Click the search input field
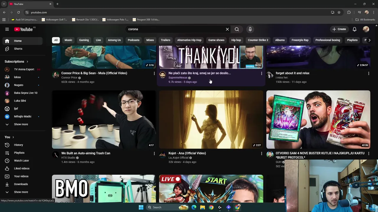The height and width of the screenshot is (212, 378). [176, 29]
